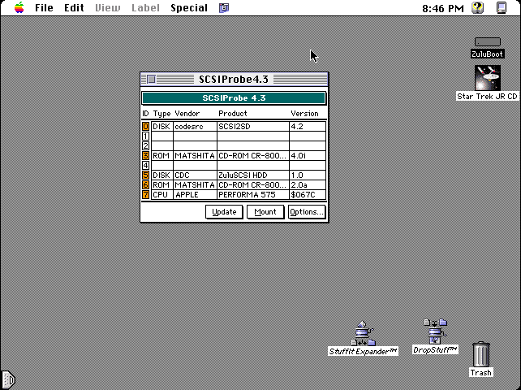The image size is (521, 390).
Task: Click the 1.0 version cell
Action: tap(308, 175)
